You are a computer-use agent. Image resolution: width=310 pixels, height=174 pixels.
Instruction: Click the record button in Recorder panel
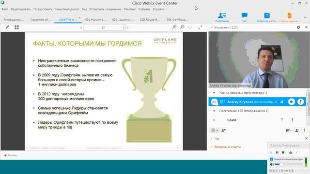271,153
